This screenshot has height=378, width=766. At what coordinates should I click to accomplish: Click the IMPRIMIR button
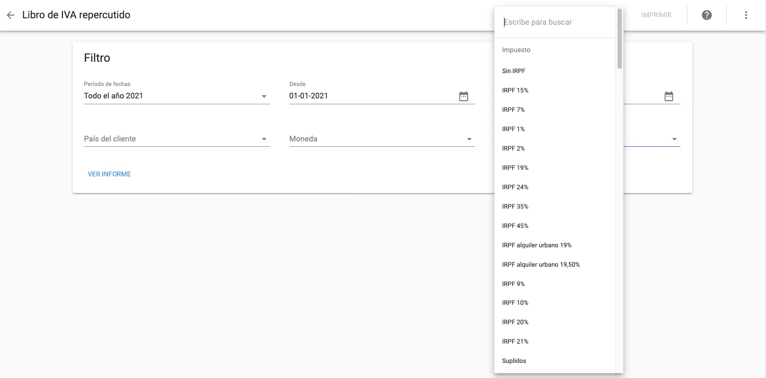[x=656, y=15]
